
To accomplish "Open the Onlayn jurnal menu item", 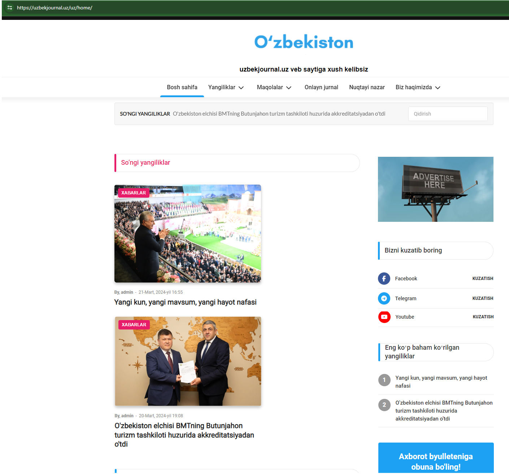I will [x=321, y=87].
